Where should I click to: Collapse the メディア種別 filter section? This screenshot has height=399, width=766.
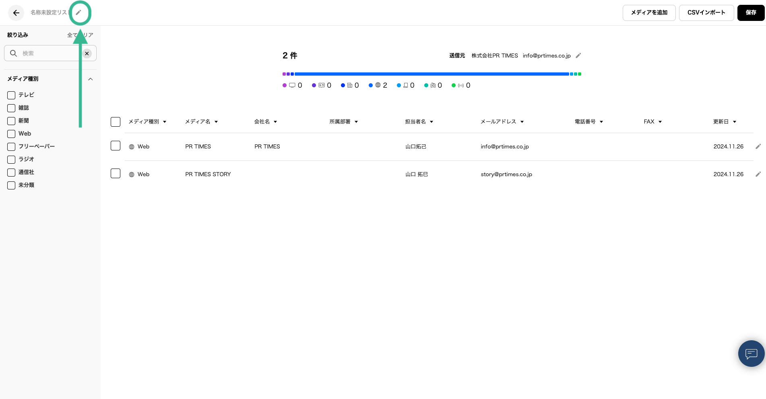(91, 79)
